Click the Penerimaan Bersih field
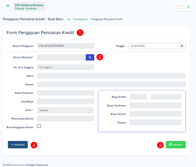This screenshot has height=167, width=196. click(65, 119)
